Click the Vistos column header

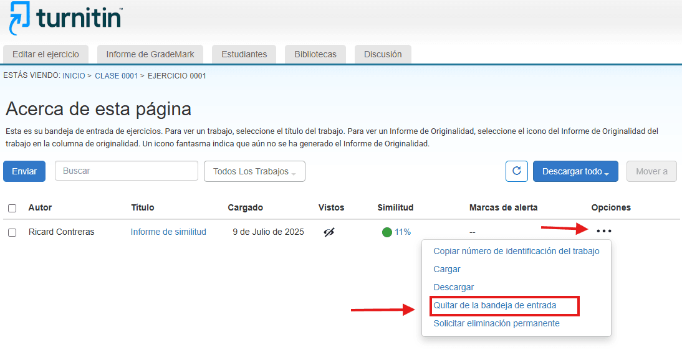[331, 207]
